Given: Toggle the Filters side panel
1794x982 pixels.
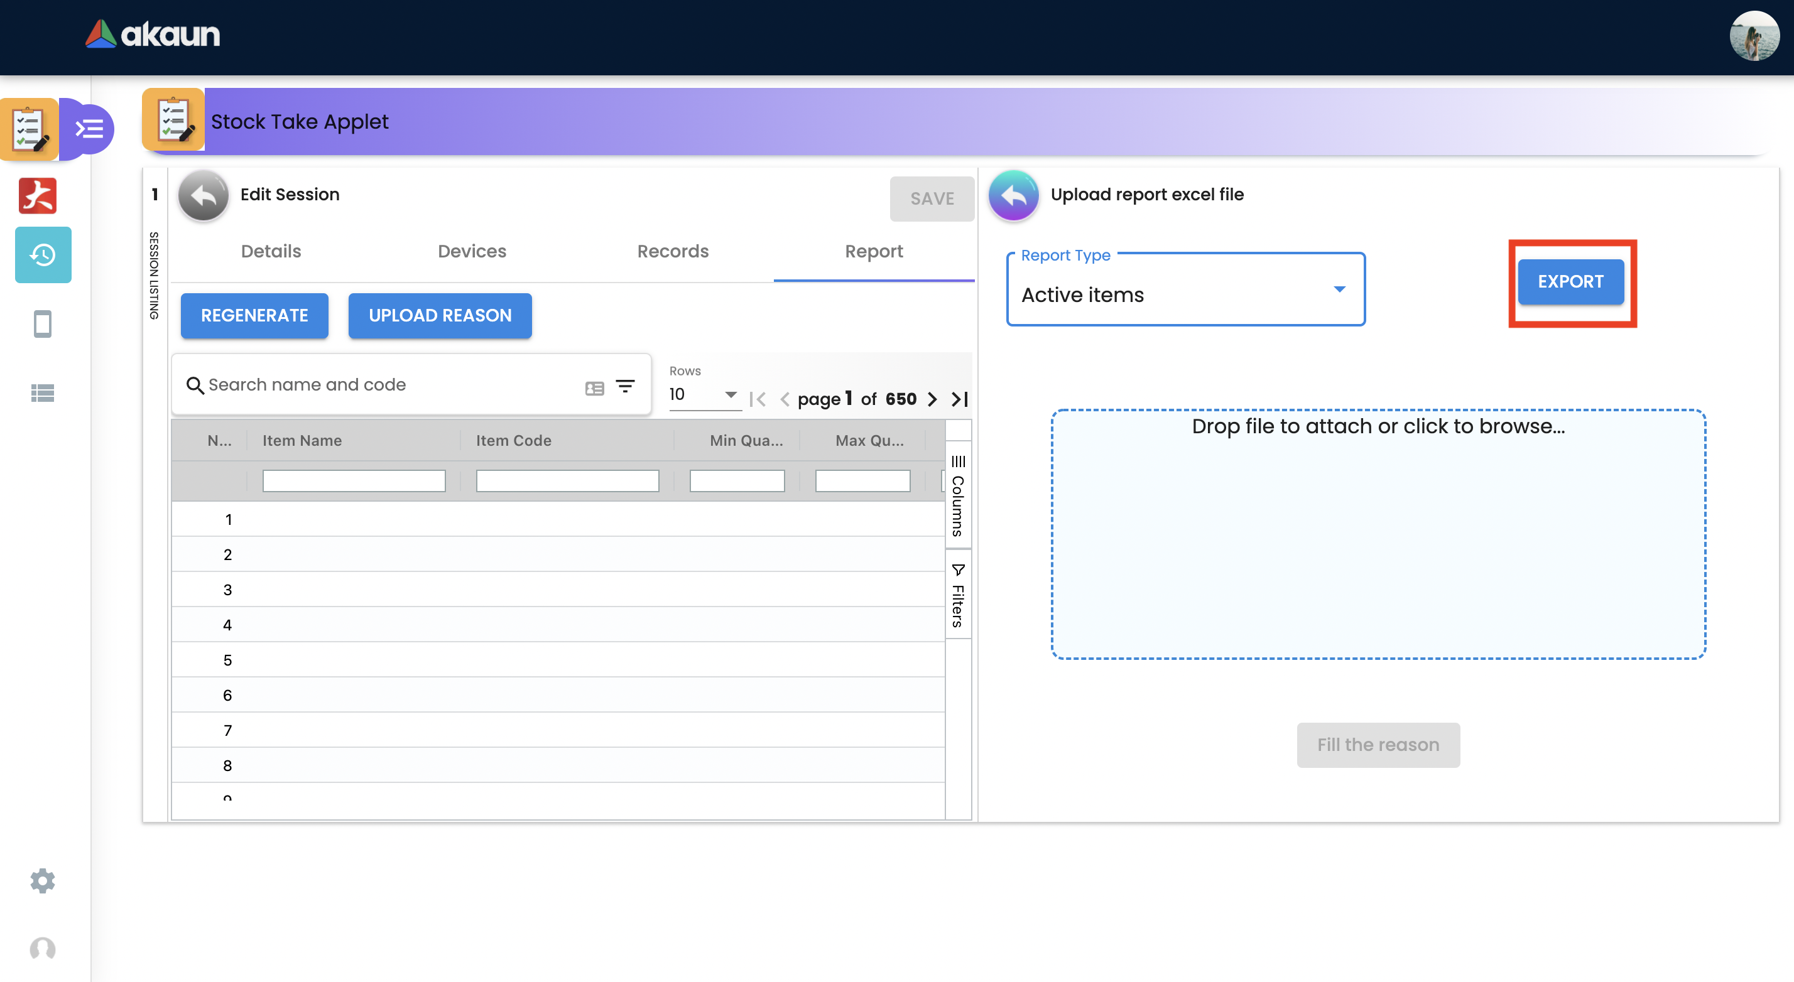Looking at the screenshot, I should point(959,595).
